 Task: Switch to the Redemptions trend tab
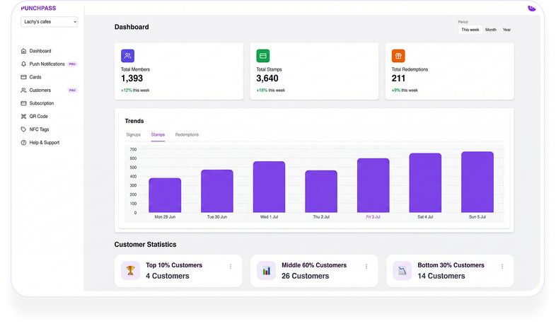pyautogui.click(x=187, y=134)
